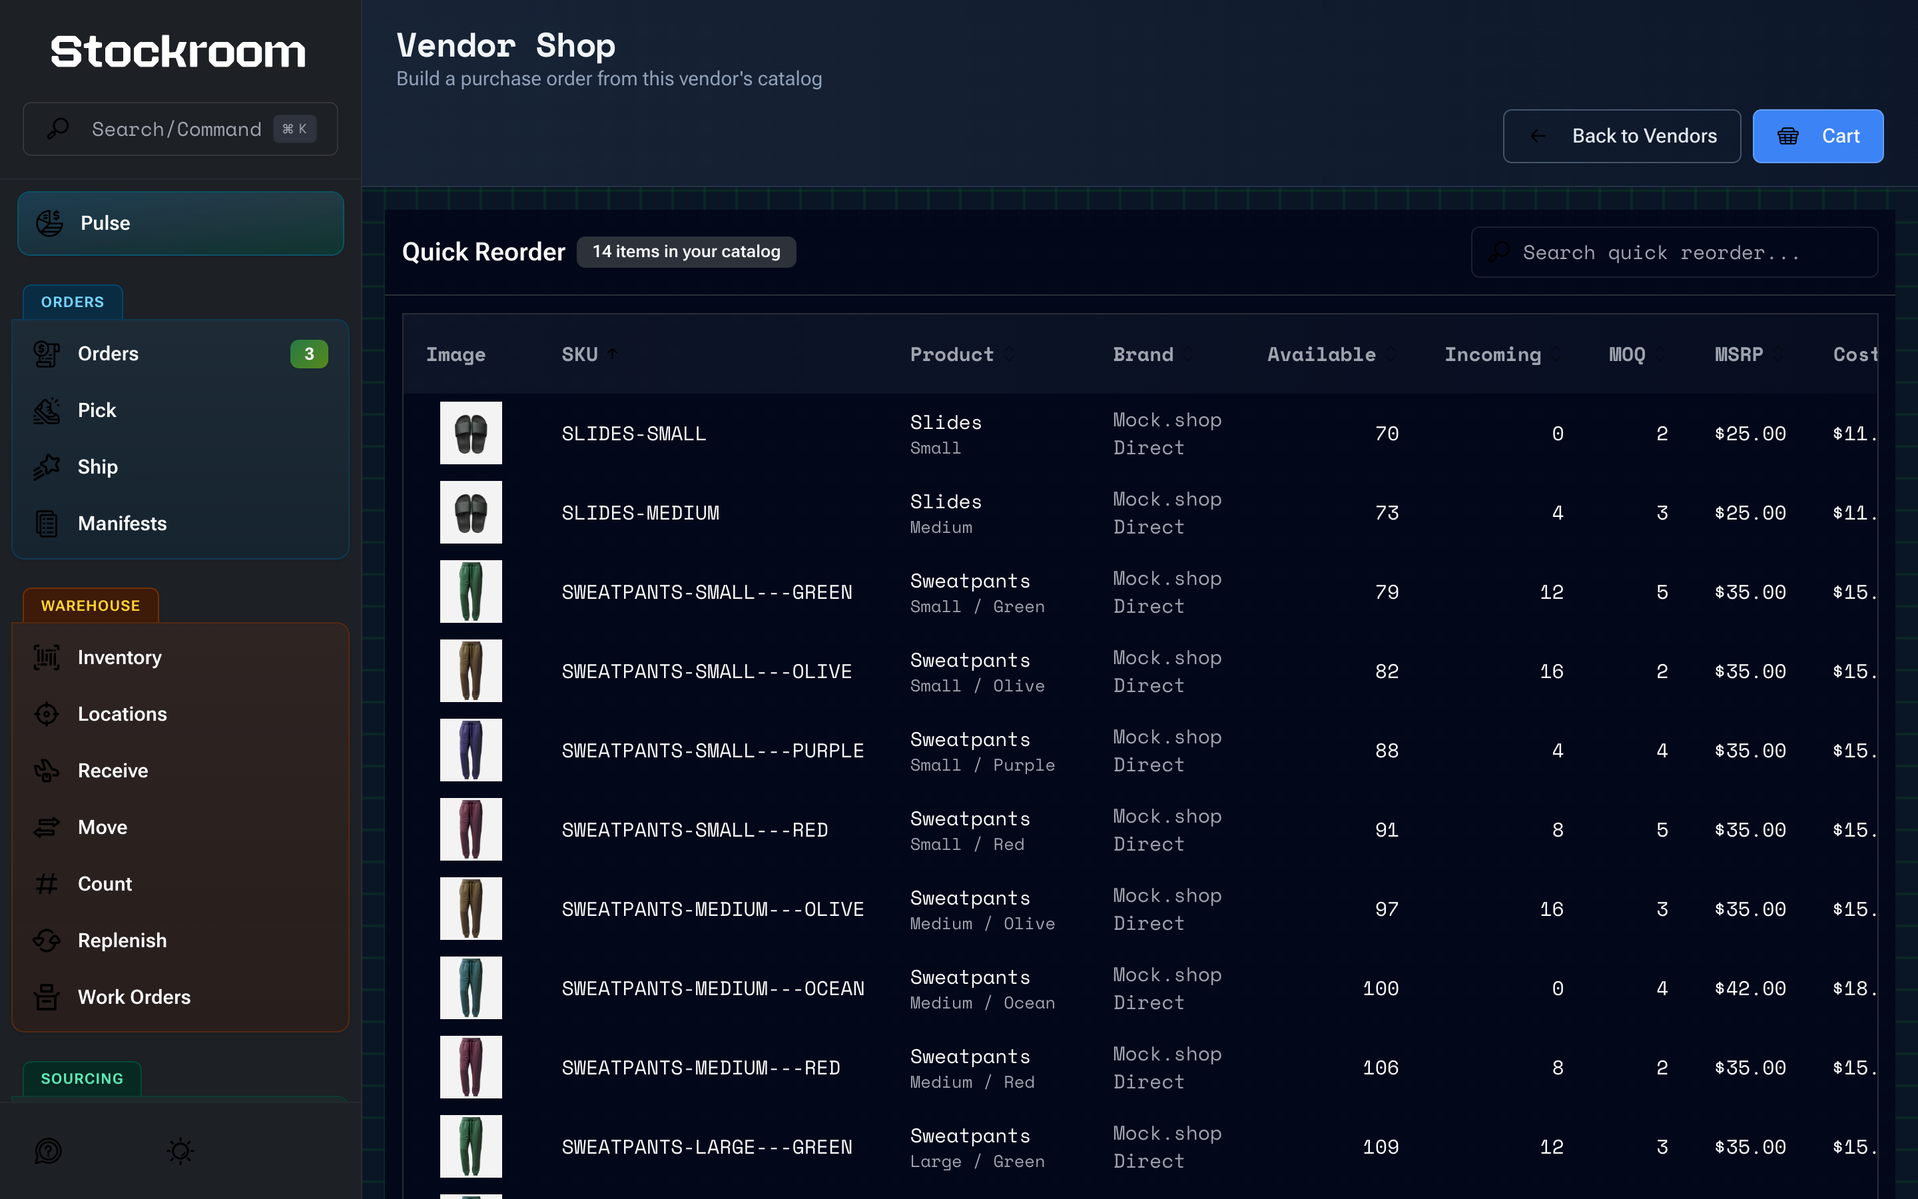Click the Move arrows icon

47,827
